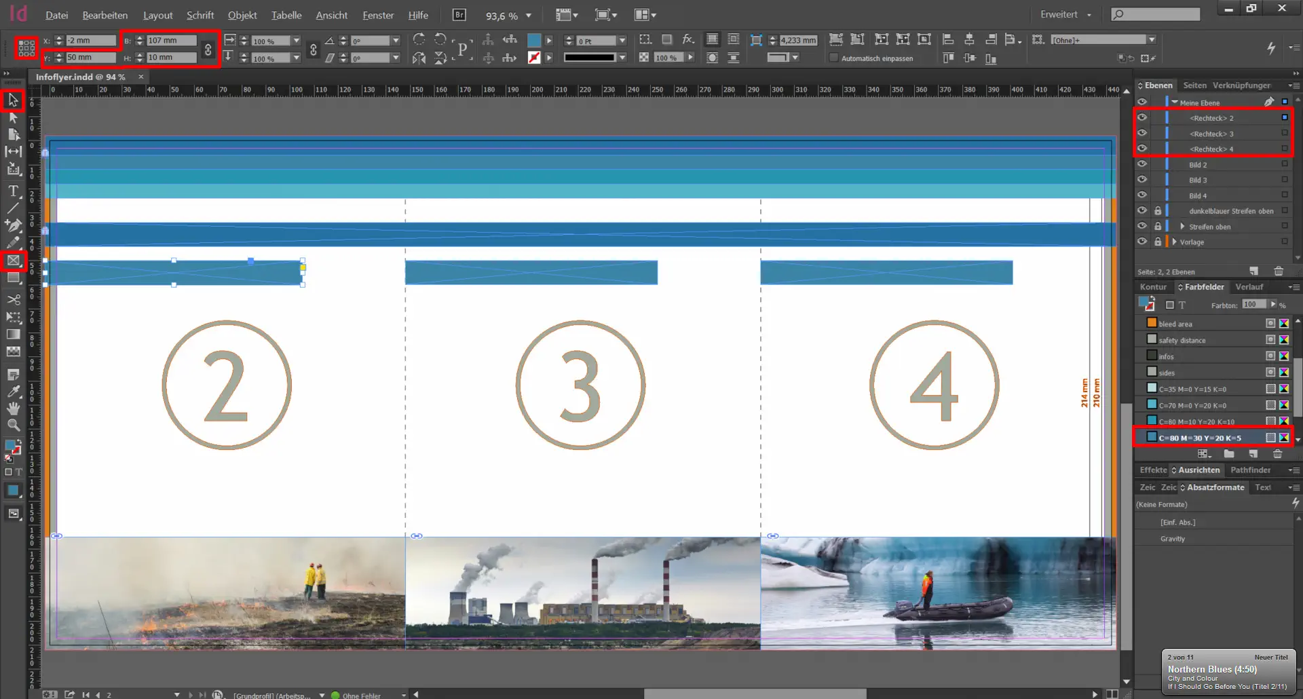The height and width of the screenshot is (699, 1303).
Task: Open the zoom level dropdown
Action: tap(529, 16)
